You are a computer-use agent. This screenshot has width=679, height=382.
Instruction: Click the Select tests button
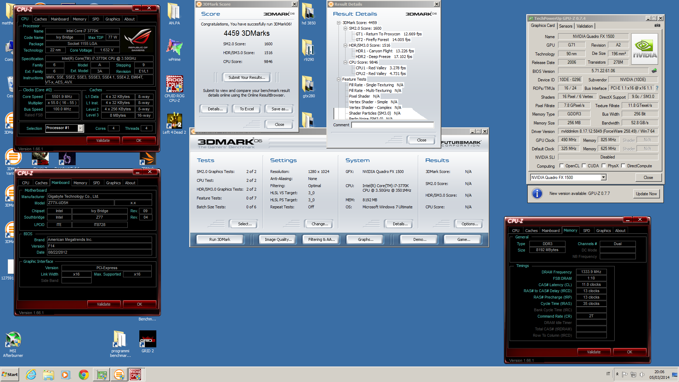point(244,224)
